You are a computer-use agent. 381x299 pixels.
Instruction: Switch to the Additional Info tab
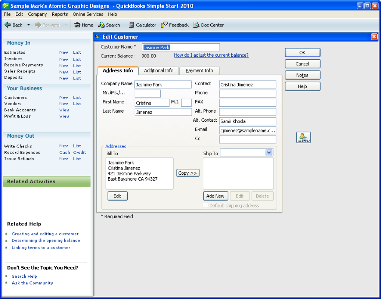159,71
